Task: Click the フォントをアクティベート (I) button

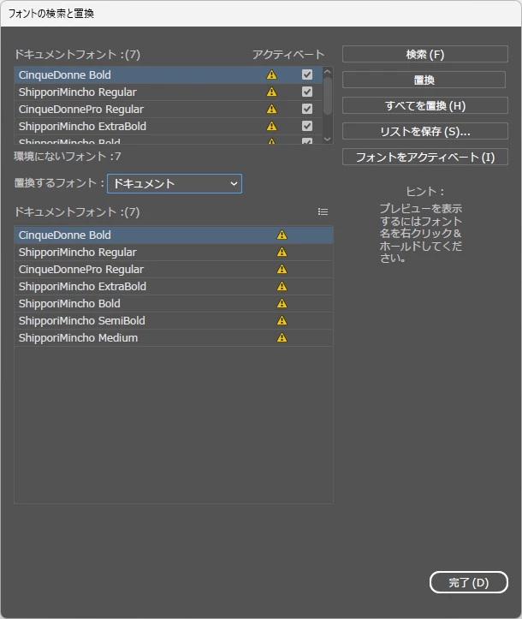Action: click(425, 157)
